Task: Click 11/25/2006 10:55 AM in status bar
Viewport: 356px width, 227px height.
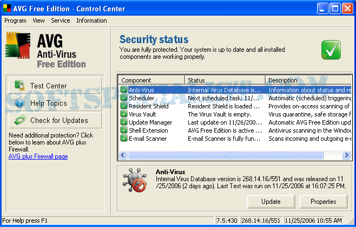Action: (313, 221)
